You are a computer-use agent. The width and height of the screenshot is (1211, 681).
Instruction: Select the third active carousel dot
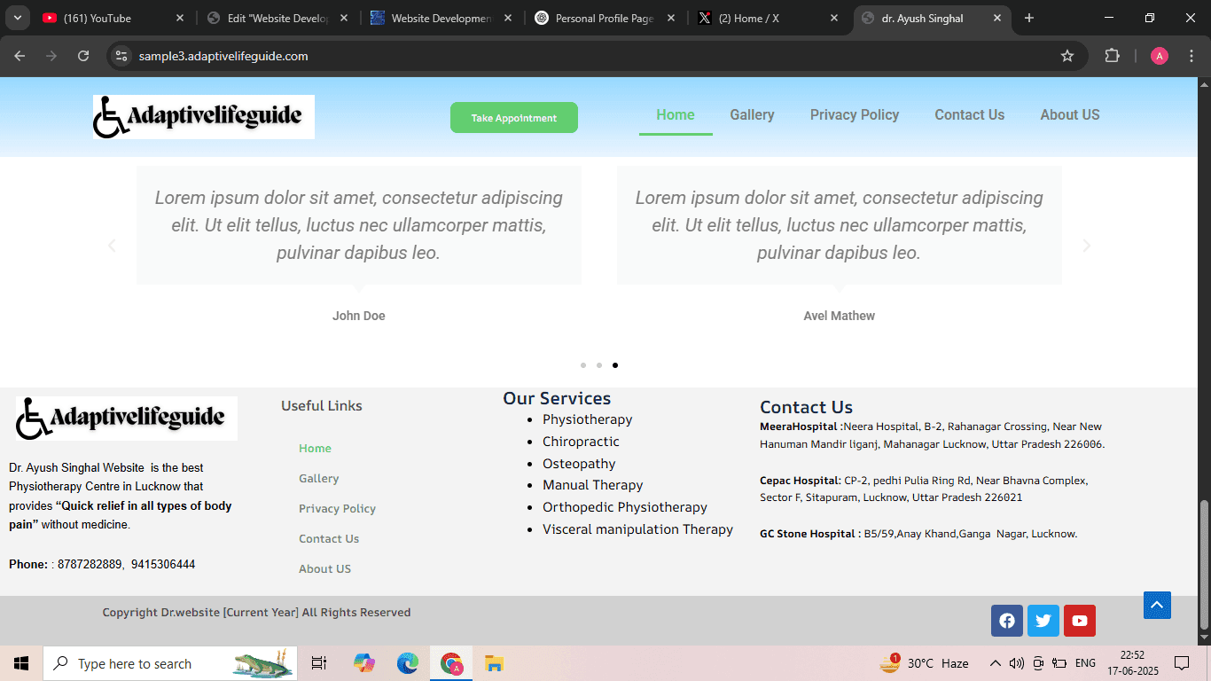pos(615,365)
